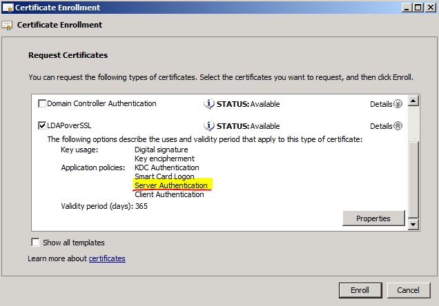Click the Smart Card Logon policy text
The width and height of the screenshot is (439, 306).
(164, 176)
